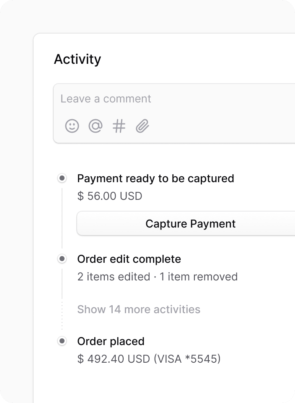This screenshot has height=403, width=295.
Task: Click the timeline line under Payment ready marker
Action: point(62,218)
